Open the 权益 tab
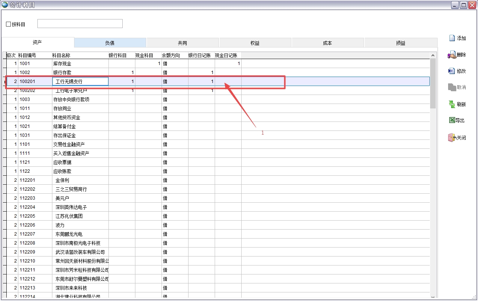This screenshot has height=301, width=478. coord(255,43)
